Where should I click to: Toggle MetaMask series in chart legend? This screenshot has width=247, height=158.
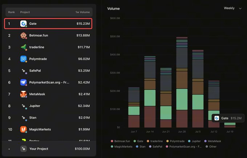pyautogui.click(x=212, y=141)
